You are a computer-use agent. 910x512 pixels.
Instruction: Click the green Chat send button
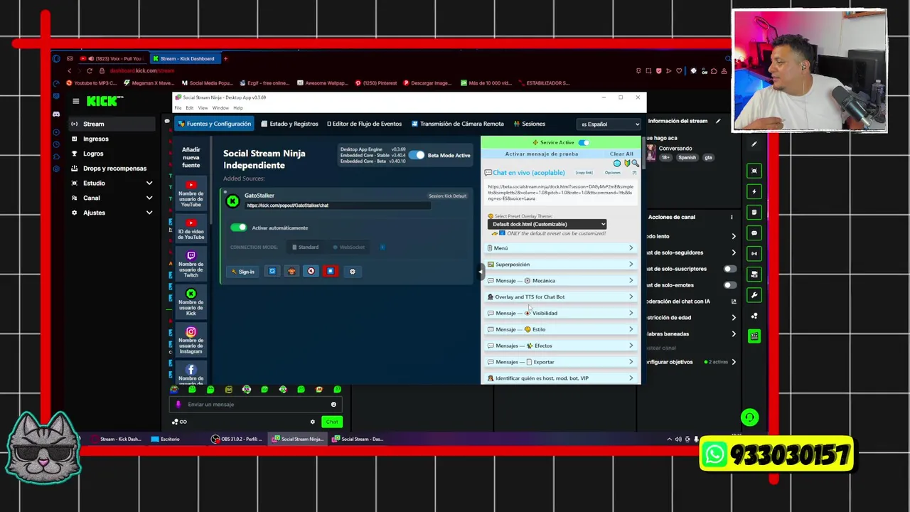332,422
